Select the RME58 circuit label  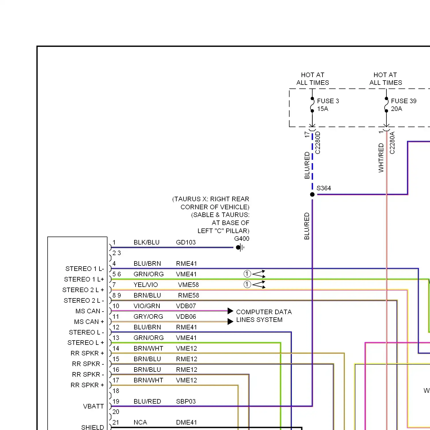(188, 295)
